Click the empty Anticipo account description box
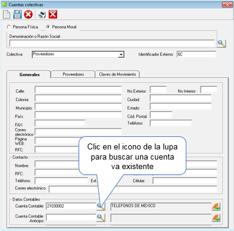The height and width of the screenshot is (231, 234). [161, 218]
